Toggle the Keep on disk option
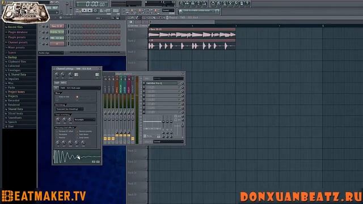 tap(62, 97)
